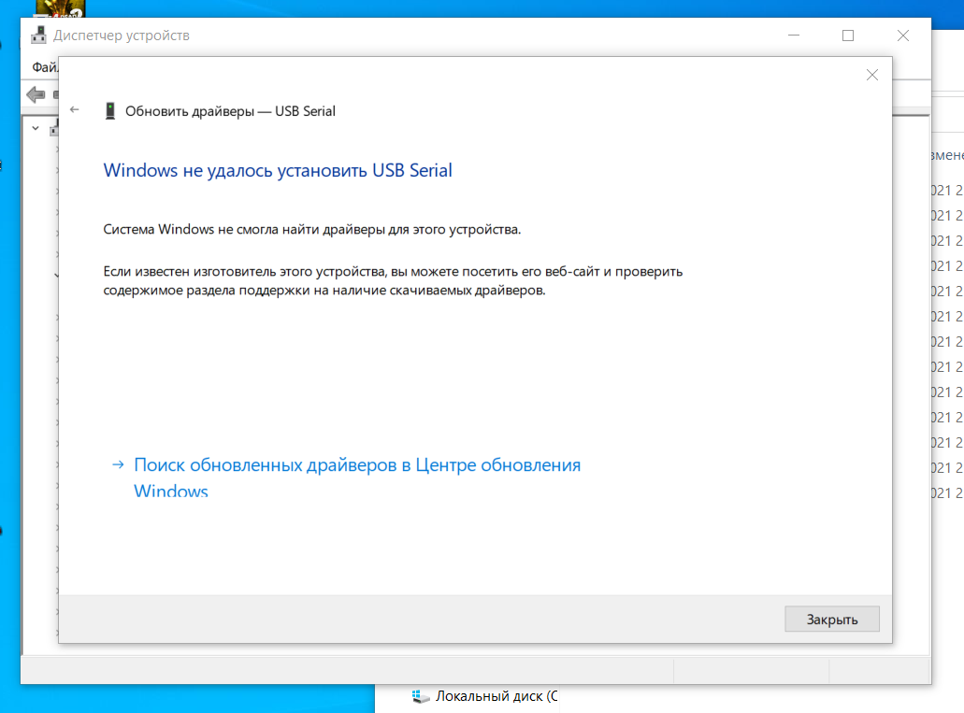Click Device Manager back toolbar arrow
The image size is (964, 713).
point(36,94)
